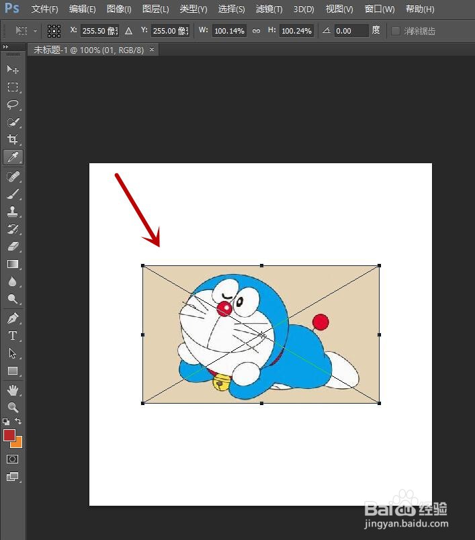Open the 选择(S) menu
Screen dimensions: 475x540
pyautogui.click(x=232, y=9)
